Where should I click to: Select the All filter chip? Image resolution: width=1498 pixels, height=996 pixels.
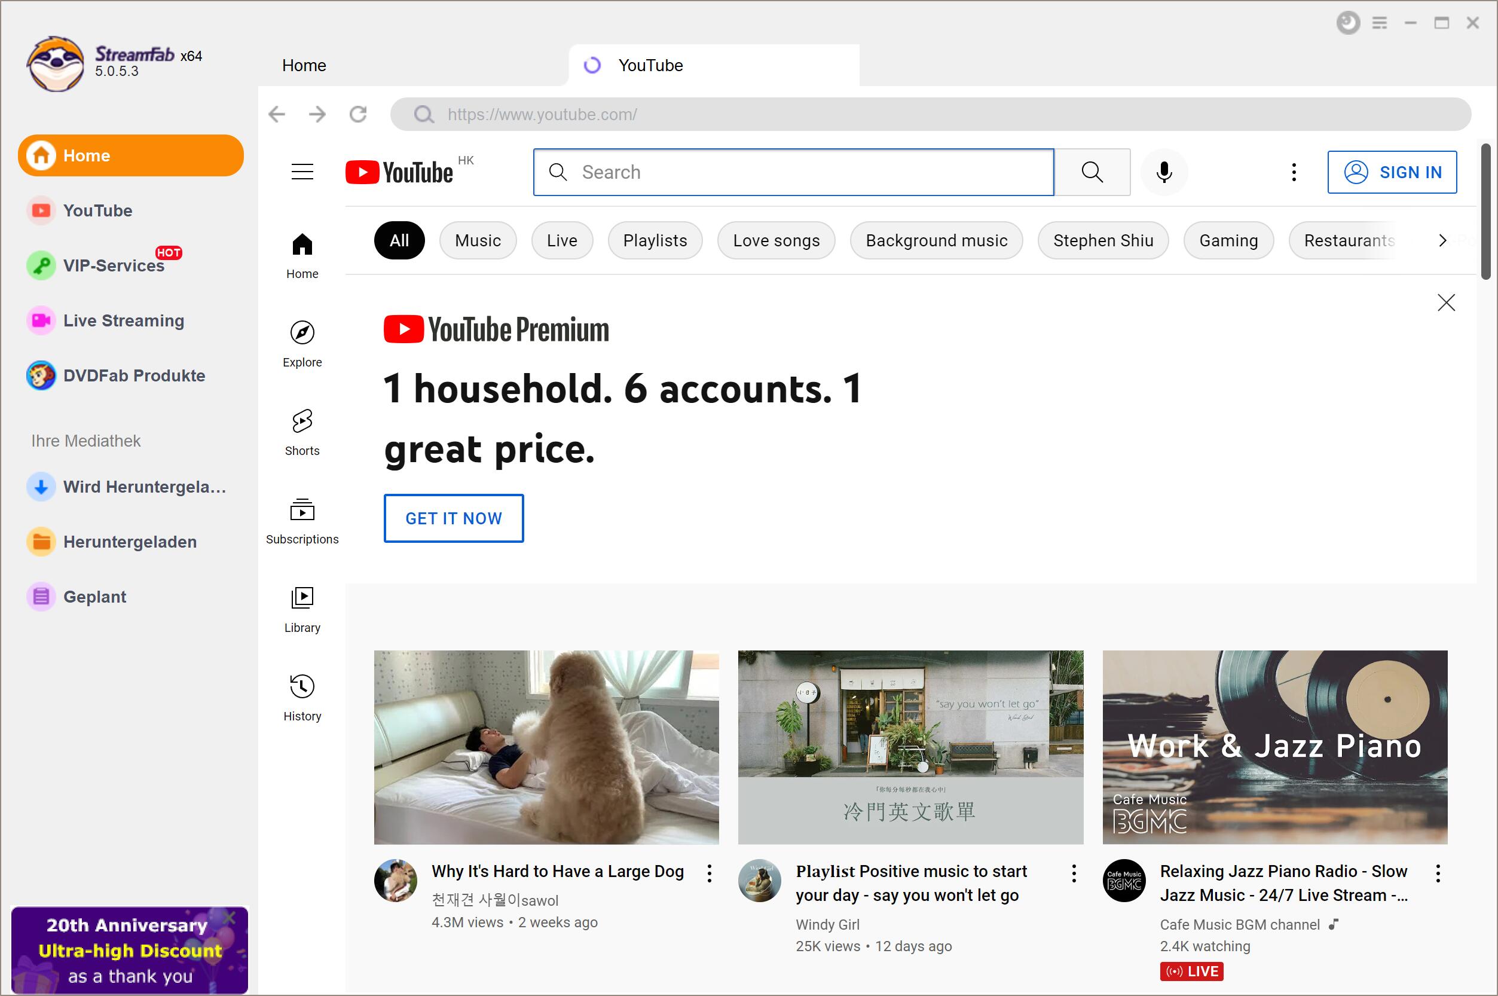[399, 240]
